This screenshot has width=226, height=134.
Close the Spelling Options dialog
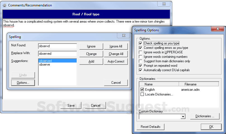218,29
